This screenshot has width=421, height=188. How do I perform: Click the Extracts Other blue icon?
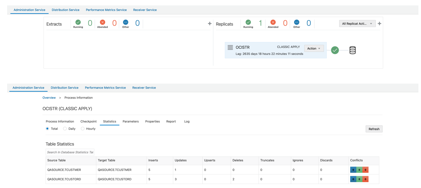pyautogui.click(x=126, y=22)
